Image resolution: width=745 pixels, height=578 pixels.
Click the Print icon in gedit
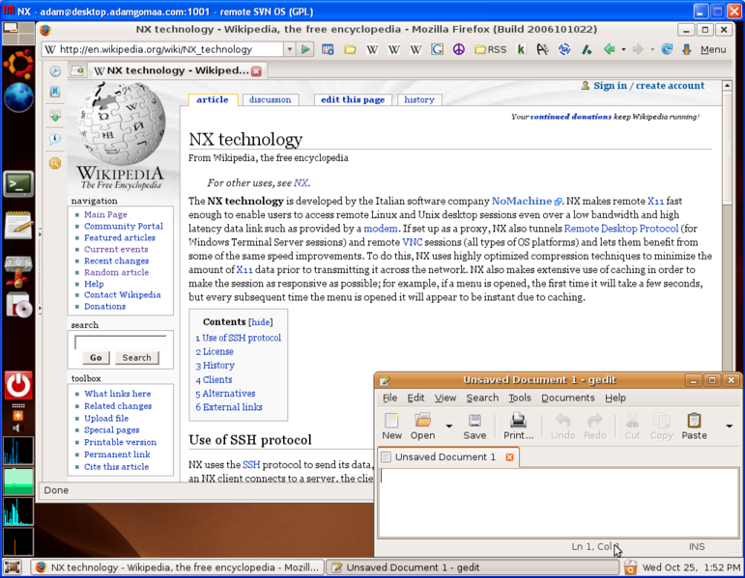[x=518, y=427]
